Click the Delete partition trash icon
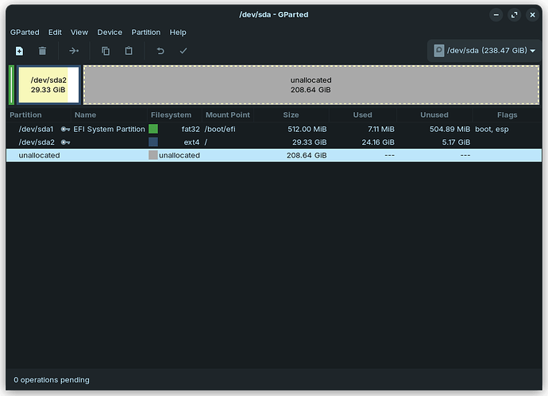548x396 pixels. 43,51
